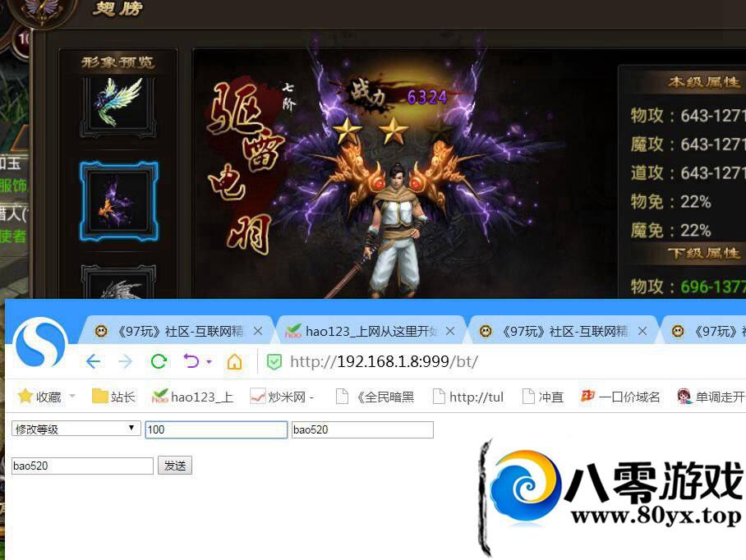Open the 《全民暗黑 bookmark
The image size is (746, 560).
point(375,397)
